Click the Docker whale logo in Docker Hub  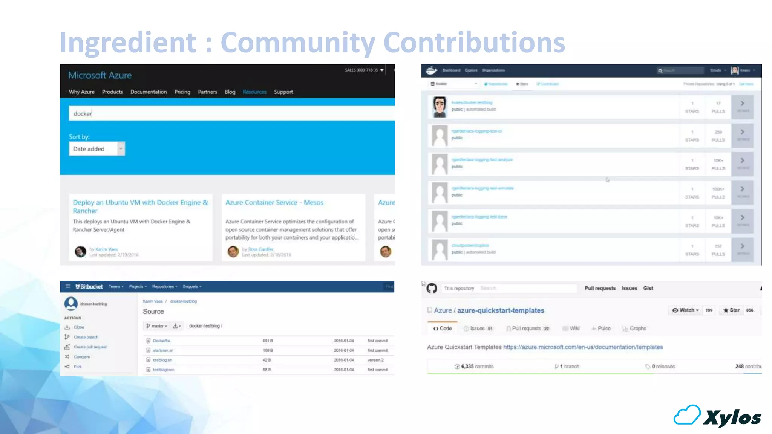click(432, 70)
